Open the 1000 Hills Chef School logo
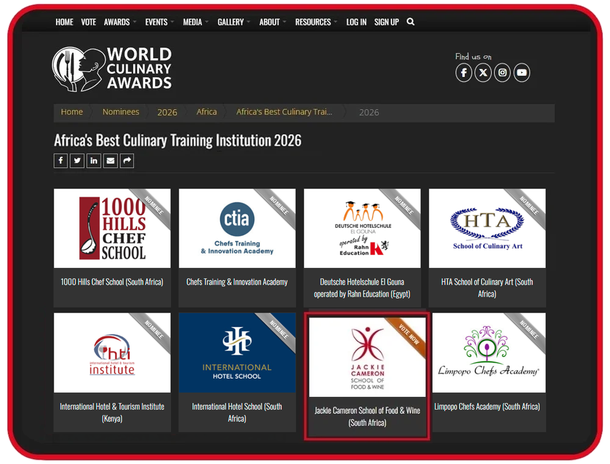This screenshot has height=464, width=610. click(x=112, y=228)
